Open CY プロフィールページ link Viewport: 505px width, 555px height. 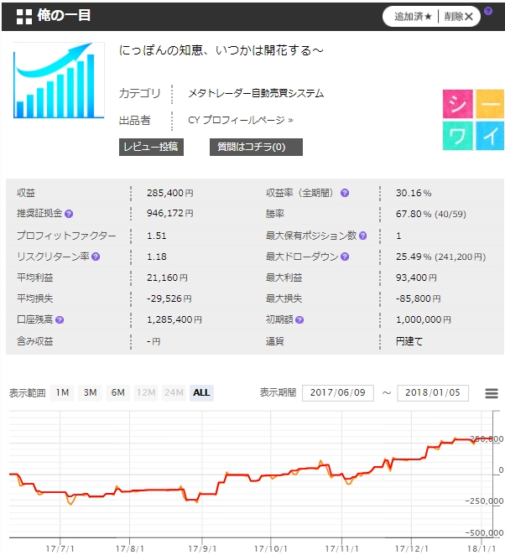coord(240,120)
